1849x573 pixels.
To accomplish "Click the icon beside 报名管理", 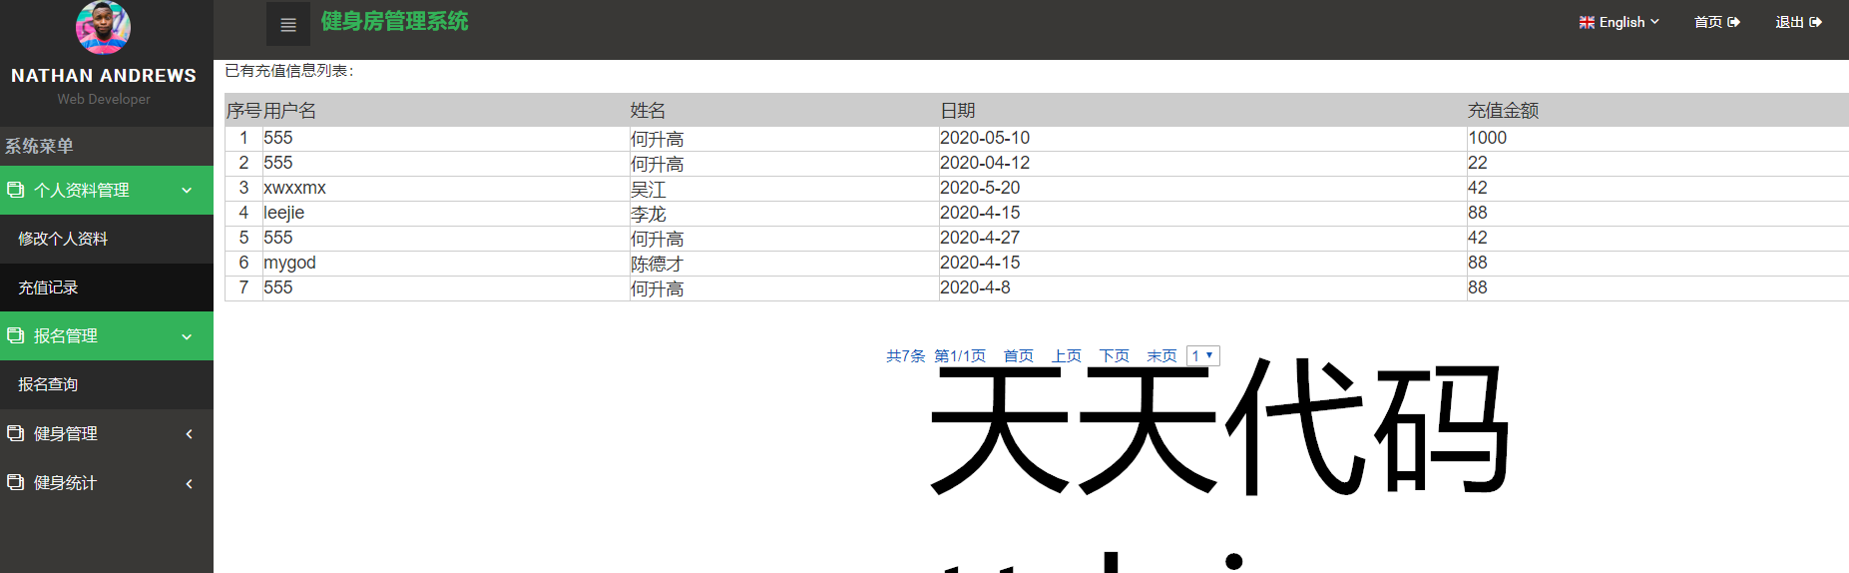I will [16, 335].
